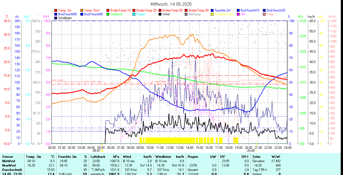Click the Bod.Feucht80 legend label
The image size is (343, 175).
click(x=93, y=14)
